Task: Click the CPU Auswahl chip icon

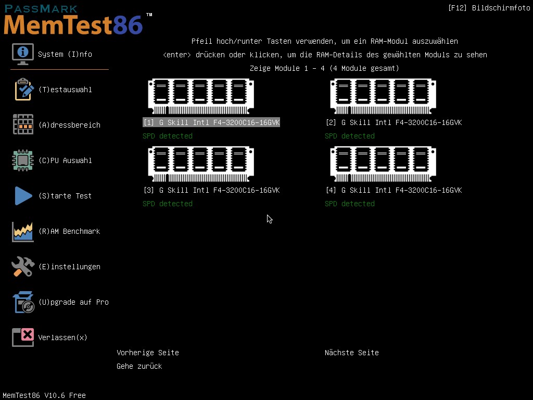Action: [23, 160]
